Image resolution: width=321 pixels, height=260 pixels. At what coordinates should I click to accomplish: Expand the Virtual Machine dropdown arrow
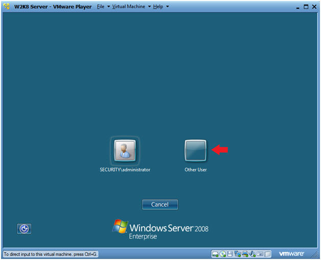149,7
